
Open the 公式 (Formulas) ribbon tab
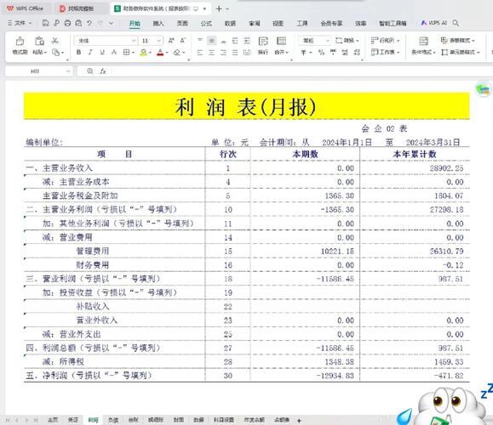(206, 23)
